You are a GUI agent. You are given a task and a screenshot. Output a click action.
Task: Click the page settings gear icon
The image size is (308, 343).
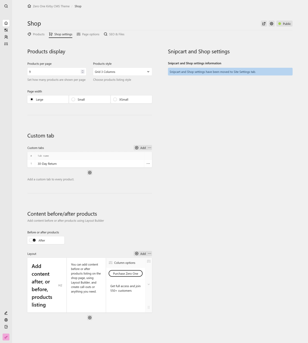(x=271, y=24)
